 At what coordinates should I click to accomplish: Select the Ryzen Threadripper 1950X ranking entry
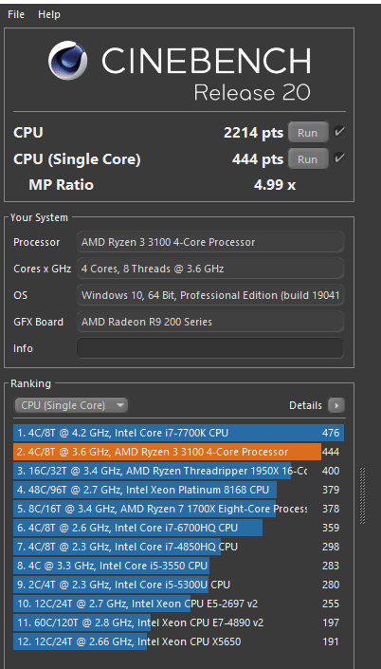pyautogui.click(x=178, y=471)
